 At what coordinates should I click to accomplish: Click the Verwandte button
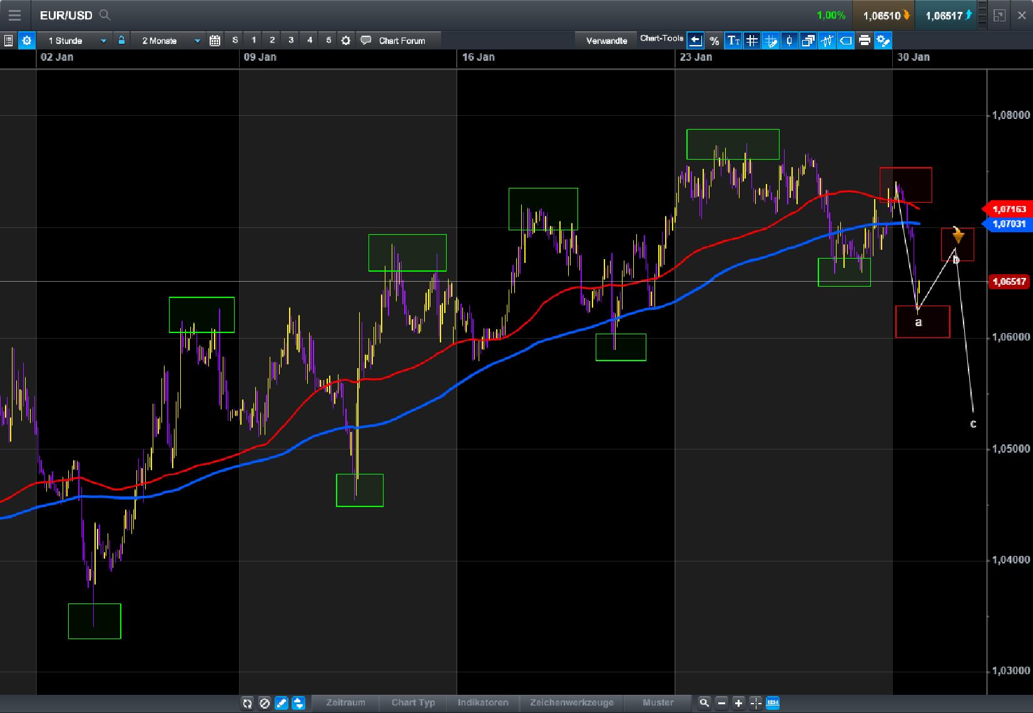(606, 41)
